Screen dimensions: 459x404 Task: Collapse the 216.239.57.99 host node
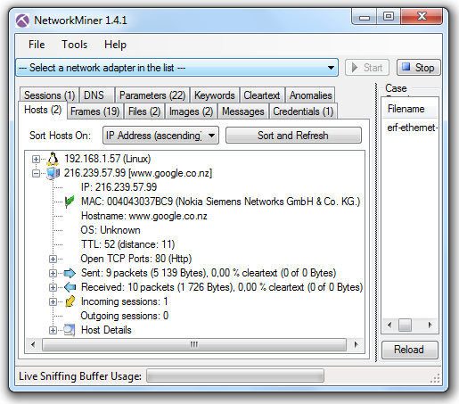coord(36,173)
